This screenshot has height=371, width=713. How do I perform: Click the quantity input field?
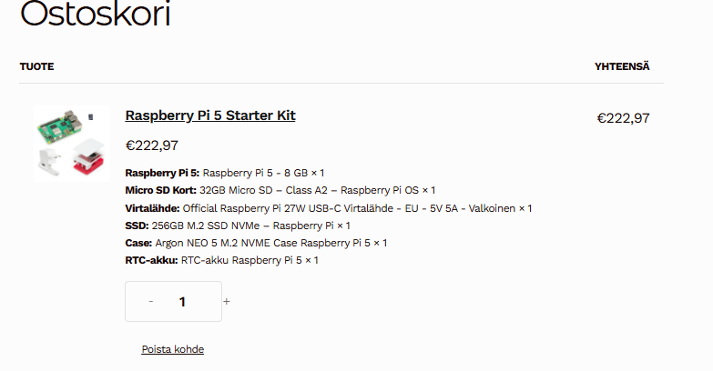click(x=183, y=302)
